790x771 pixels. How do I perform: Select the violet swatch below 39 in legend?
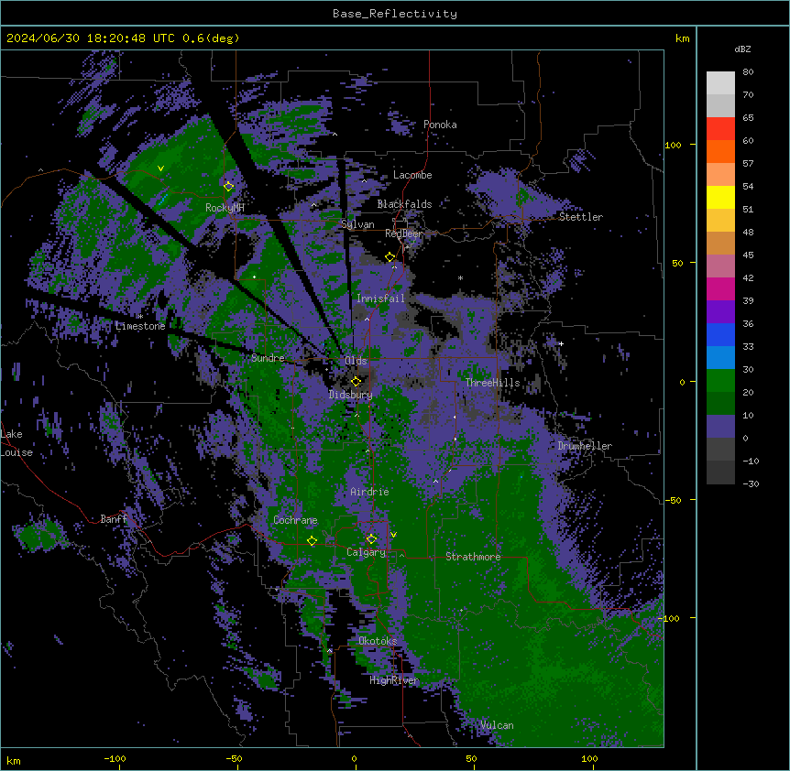coord(720,312)
